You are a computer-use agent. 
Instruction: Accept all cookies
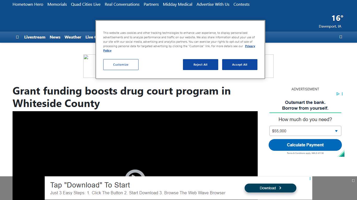[x=240, y=64]
